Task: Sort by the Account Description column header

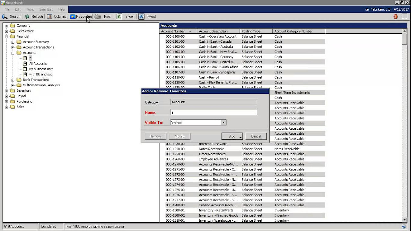Action: click(218, 31)
